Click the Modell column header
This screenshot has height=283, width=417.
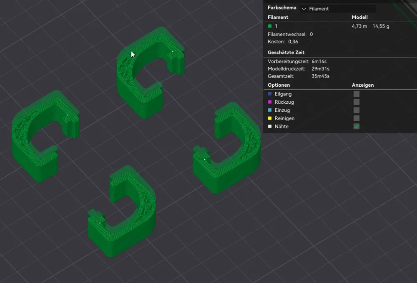pos(359,17)
